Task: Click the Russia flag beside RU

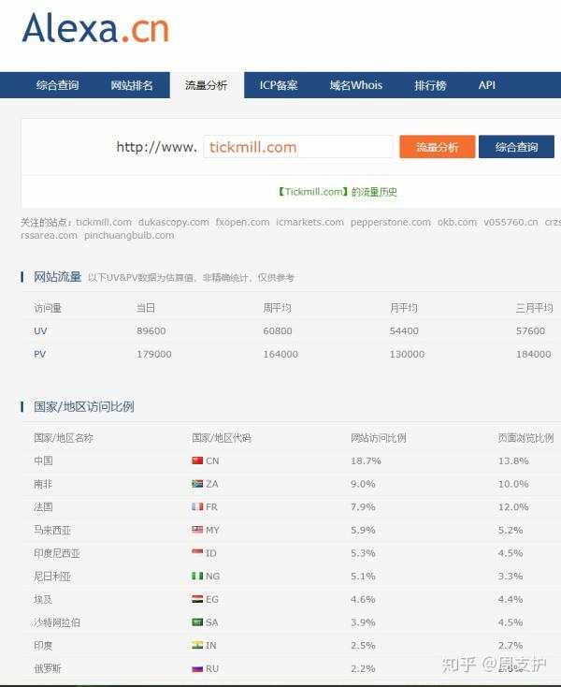Action: pyautogui.click(x=197, y=668)
